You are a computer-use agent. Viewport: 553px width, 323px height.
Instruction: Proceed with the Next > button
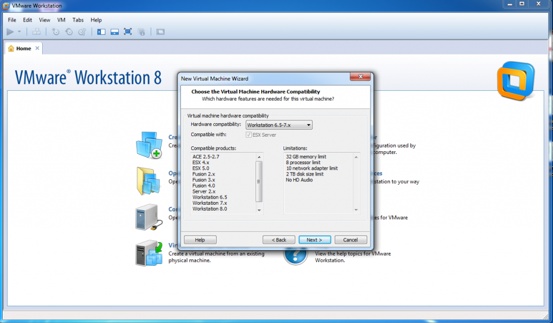tap(315, 240)
